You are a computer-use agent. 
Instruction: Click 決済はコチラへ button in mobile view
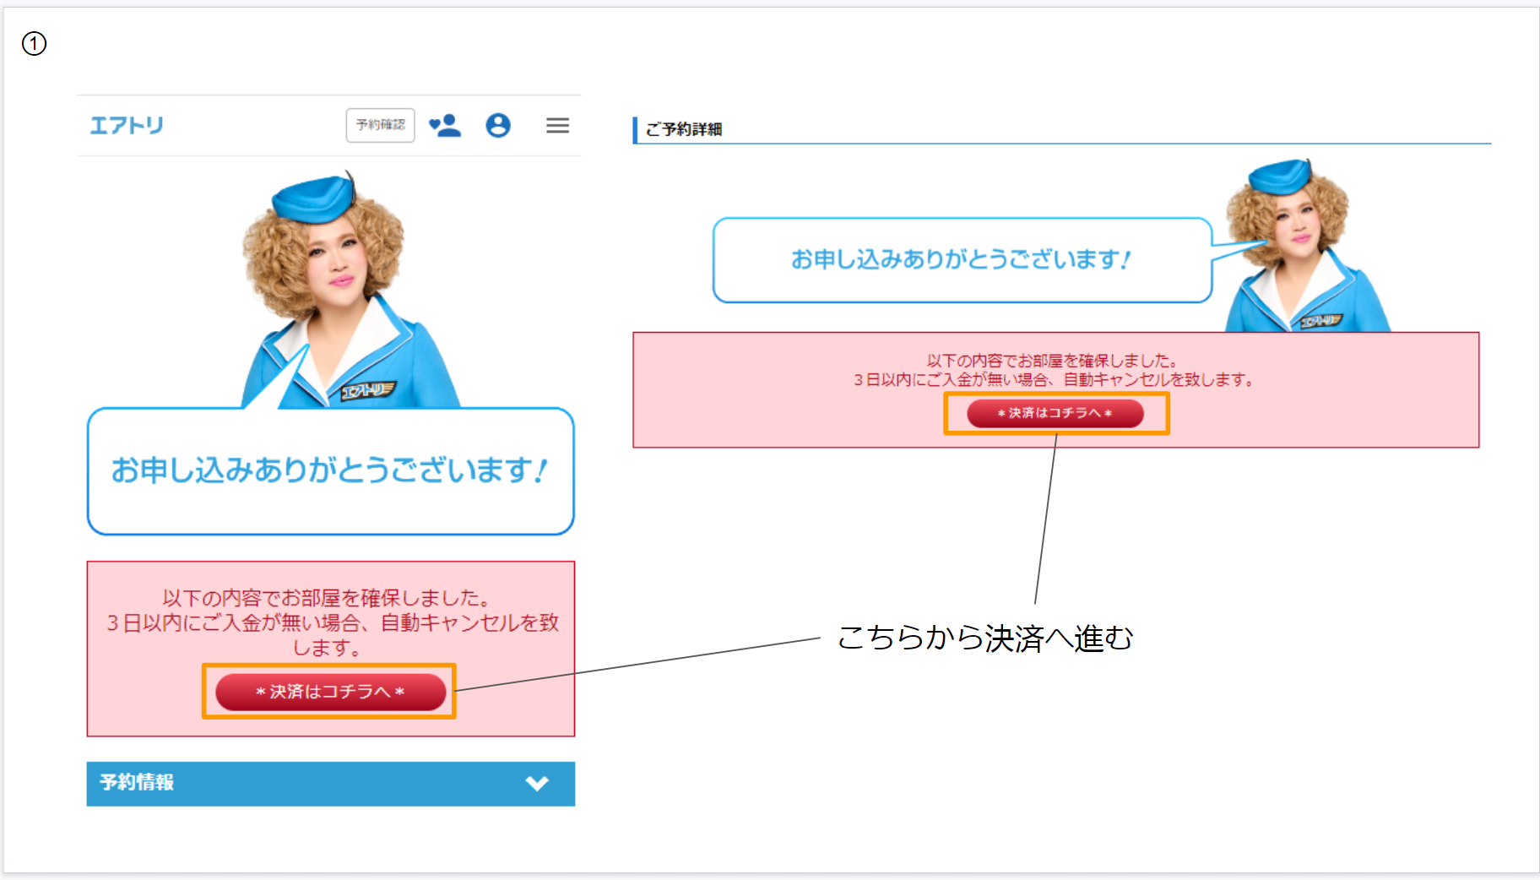click(x=330, y=692)
